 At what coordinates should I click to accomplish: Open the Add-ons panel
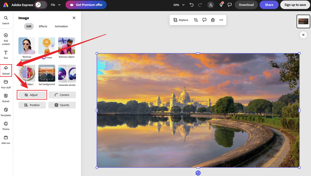coord(6,140)
